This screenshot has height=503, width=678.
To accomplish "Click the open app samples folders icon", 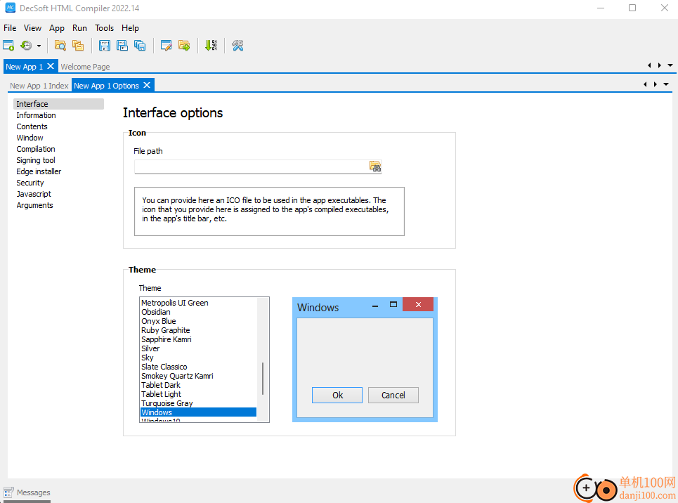I will pos(78,46).
